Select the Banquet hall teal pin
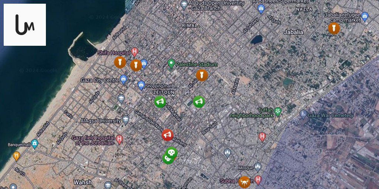Screen dimensions: 379x189 (x=35, y=143)
